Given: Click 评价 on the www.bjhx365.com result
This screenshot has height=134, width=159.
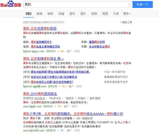Looking at the screenshot, I should (77, 131).
